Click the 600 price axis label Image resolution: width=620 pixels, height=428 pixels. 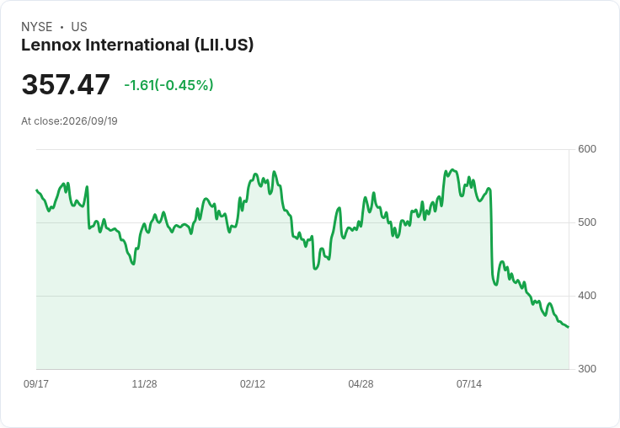point(587,149)
